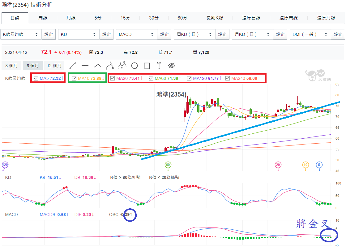This screenshot has width=346, height=247.
Task: Select the horizontal line drawing tool
Action: click(x=85, y=66)
